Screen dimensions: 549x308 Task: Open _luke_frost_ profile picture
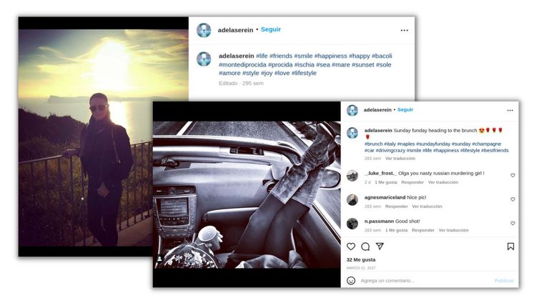pos(352,176)
